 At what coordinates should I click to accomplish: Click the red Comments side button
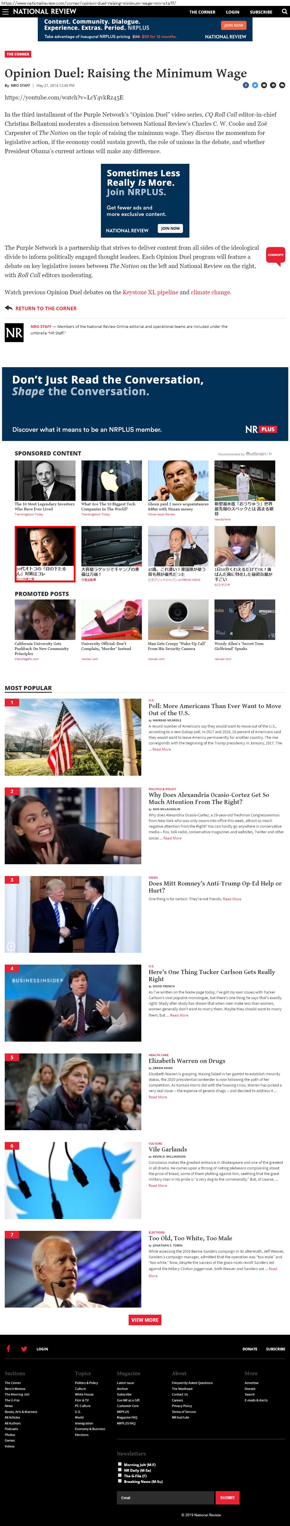276,255
